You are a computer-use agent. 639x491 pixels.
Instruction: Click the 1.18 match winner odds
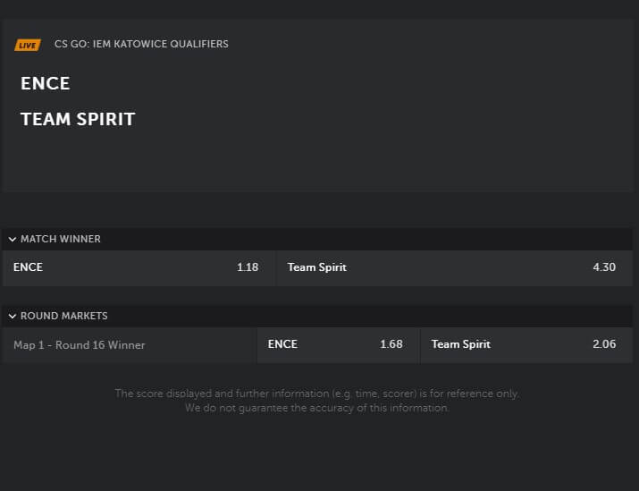coord(248,267)
